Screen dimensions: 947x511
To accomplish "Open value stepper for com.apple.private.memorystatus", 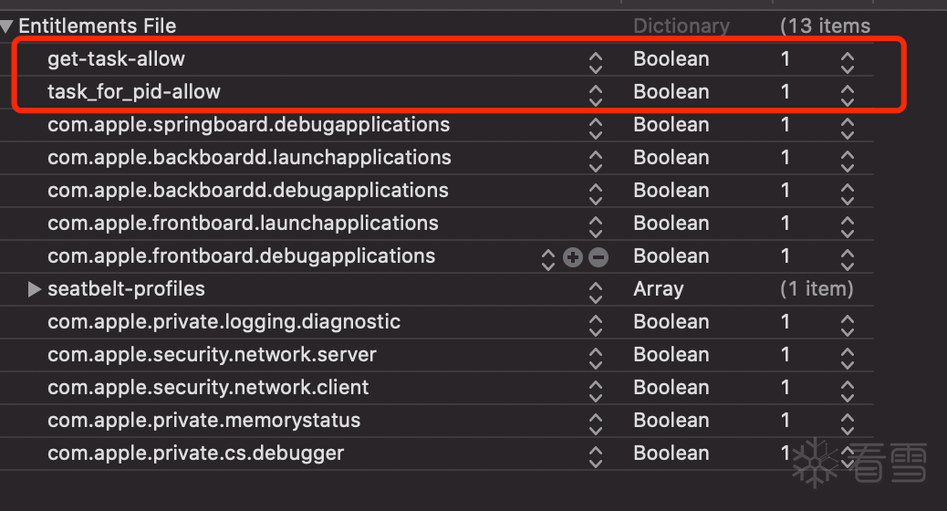I will pos(848,422).
